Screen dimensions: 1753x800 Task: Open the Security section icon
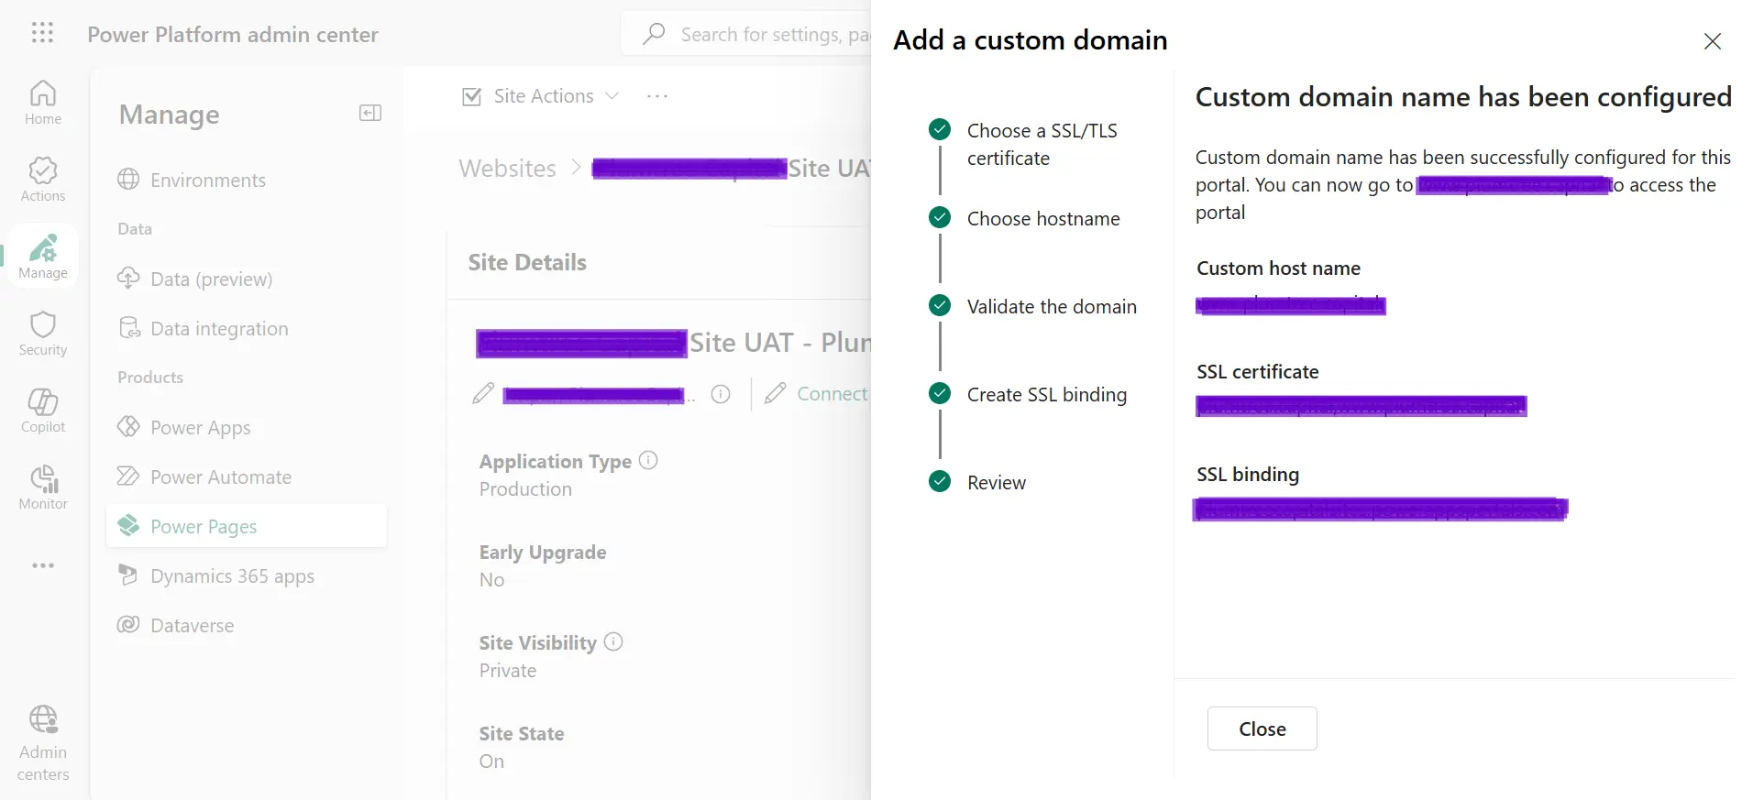(43, 334)
